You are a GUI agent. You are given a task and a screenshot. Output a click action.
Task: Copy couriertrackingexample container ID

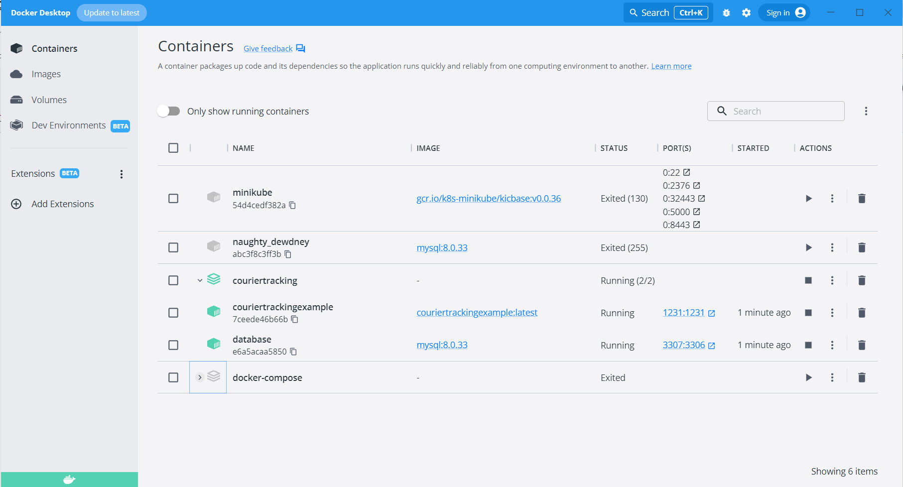(x=294, y=319)
